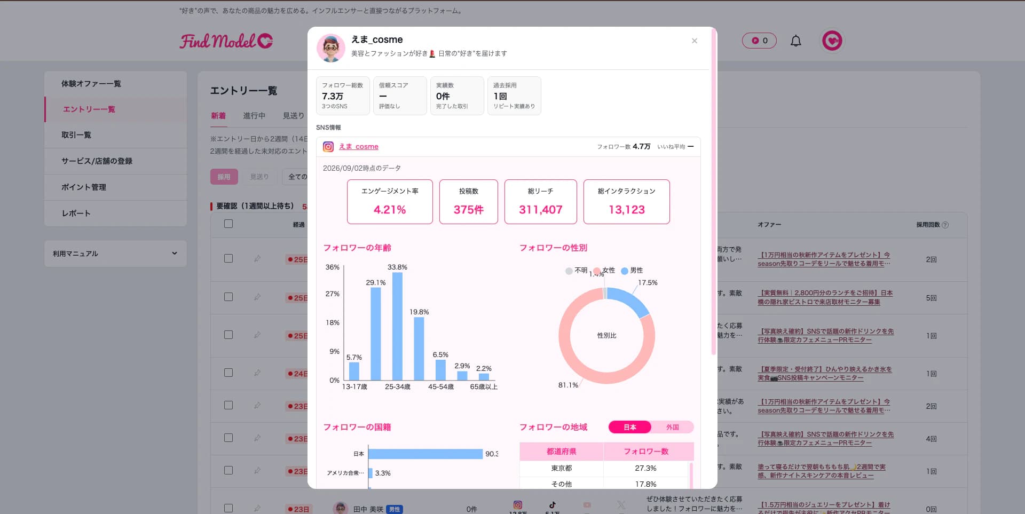Open 体験オファー一覧 in the sidebar

(x=115, y=84)
